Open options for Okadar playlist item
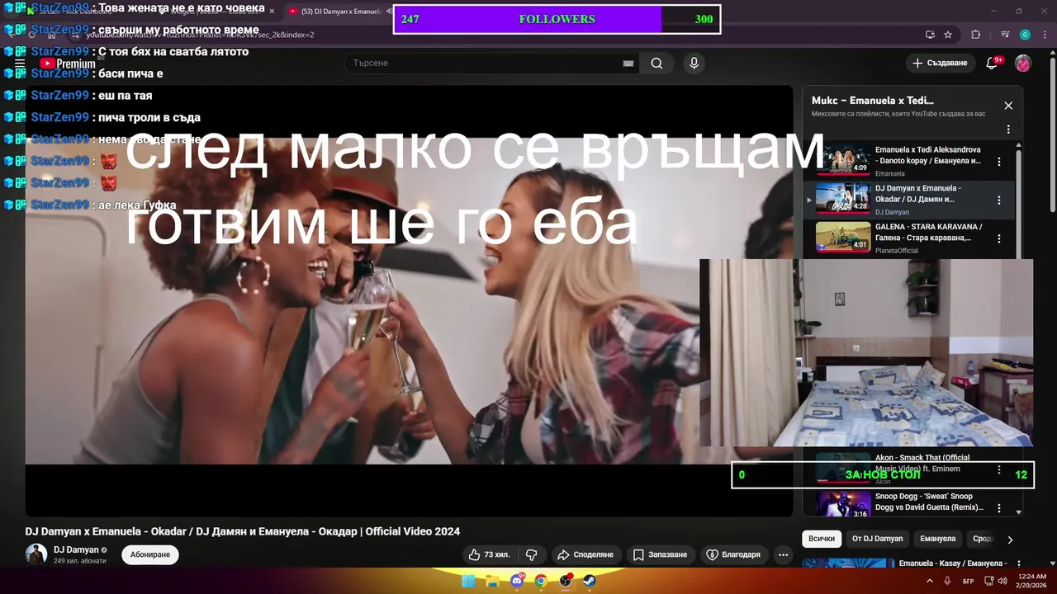 999,200
